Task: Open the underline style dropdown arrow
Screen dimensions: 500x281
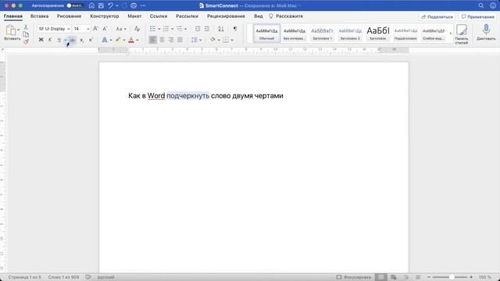Action: (66, 40)
